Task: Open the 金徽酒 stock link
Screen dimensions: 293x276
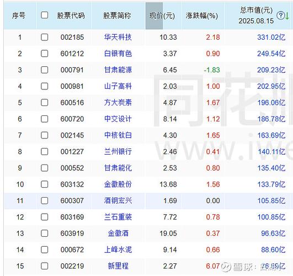Action: point(118,233)
